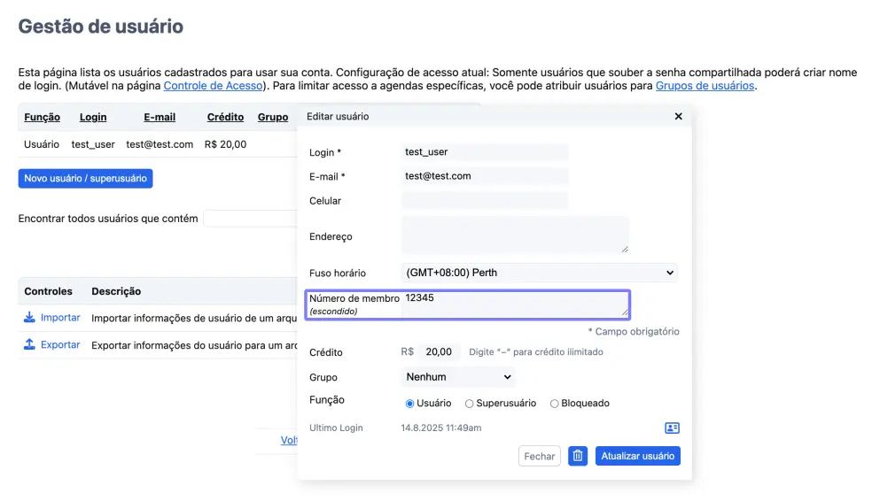Close the Editar usuário dialog
872x501 pixels.
pyautogui.click(x=678, y=116)
